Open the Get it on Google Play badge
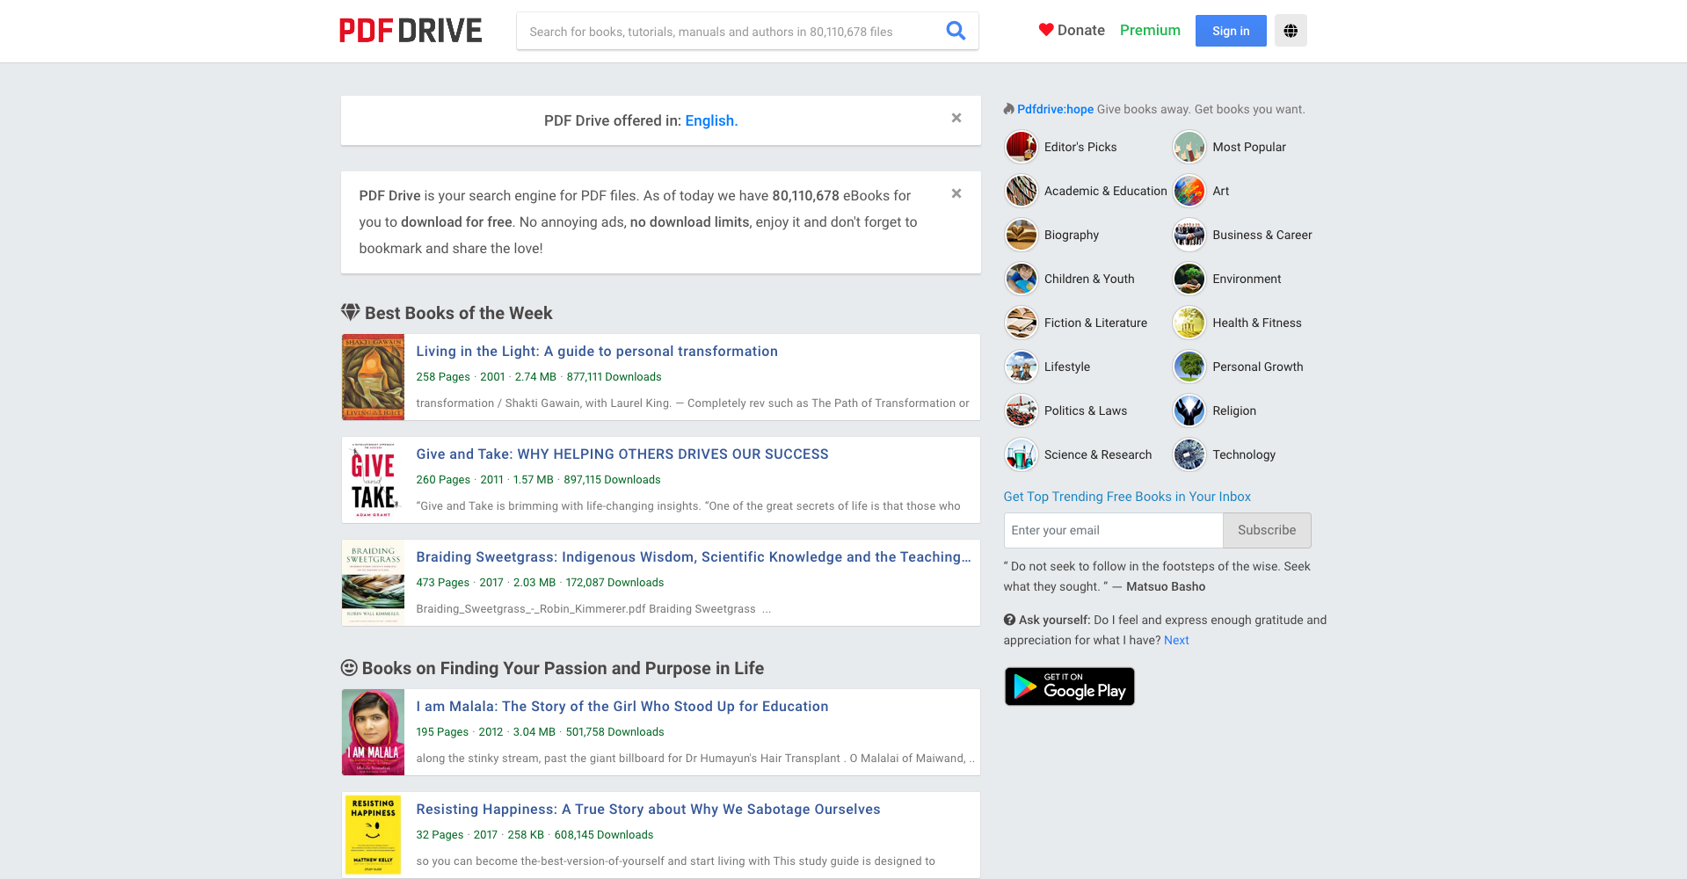Image resolution: width=1687 pixels, height=879 pixels. click(x=1070, y=686)
